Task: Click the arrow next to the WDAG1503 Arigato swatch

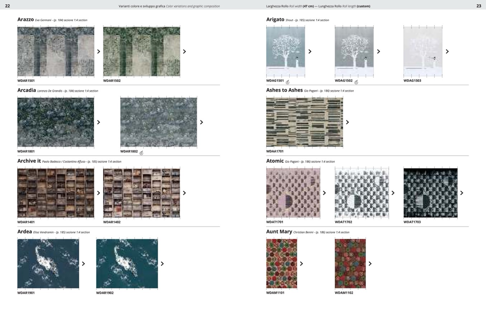Action: tap(447, 52)
